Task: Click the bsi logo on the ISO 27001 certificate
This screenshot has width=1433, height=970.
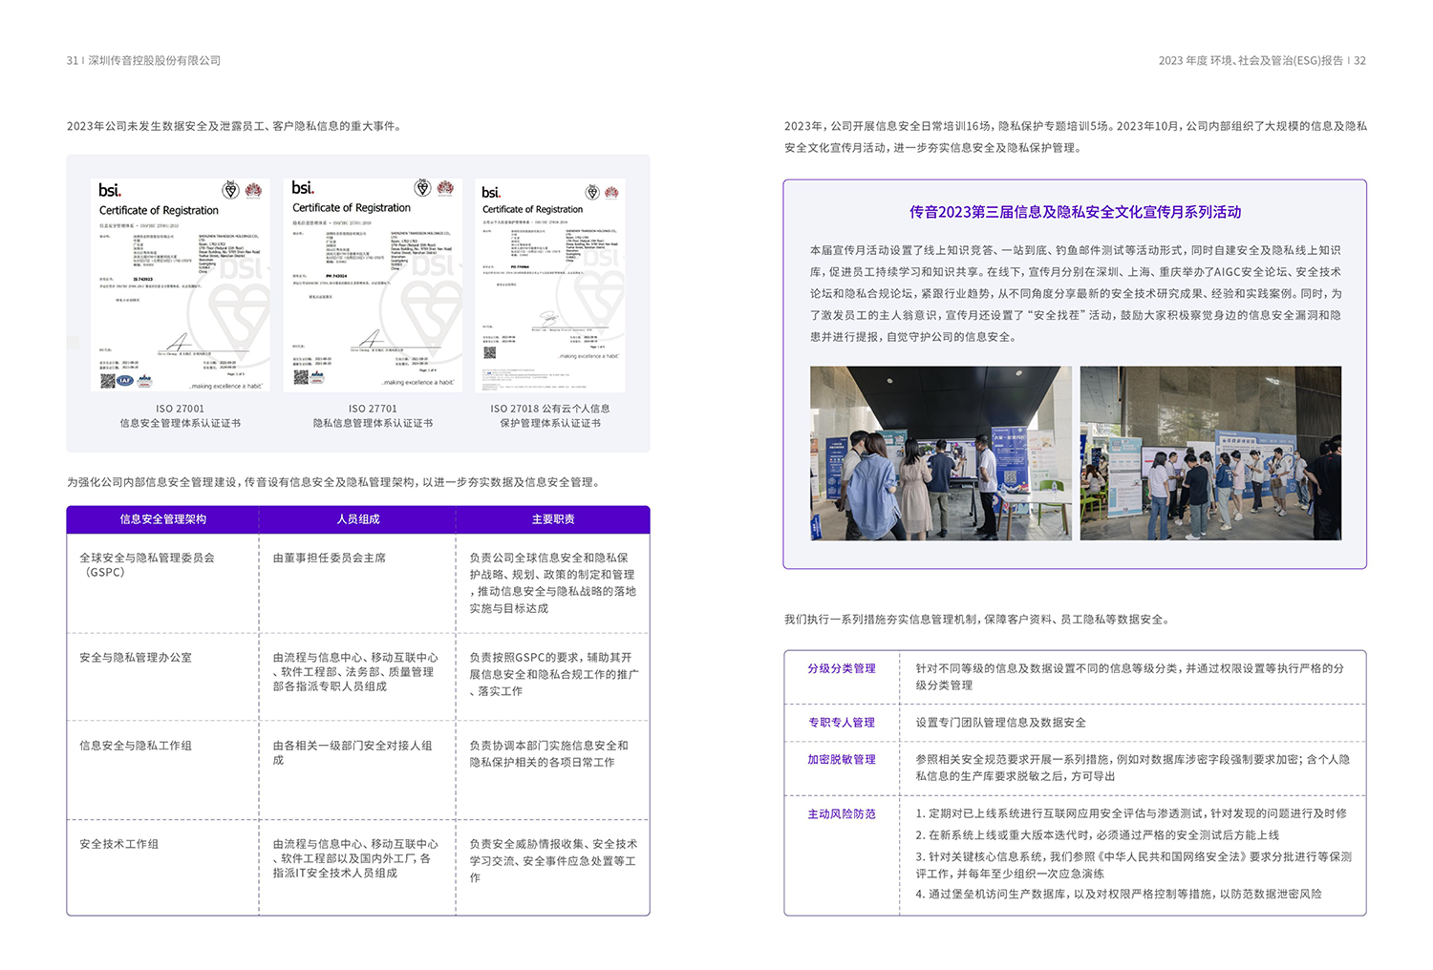Action: pyautogui.click(x=110, y=191)
